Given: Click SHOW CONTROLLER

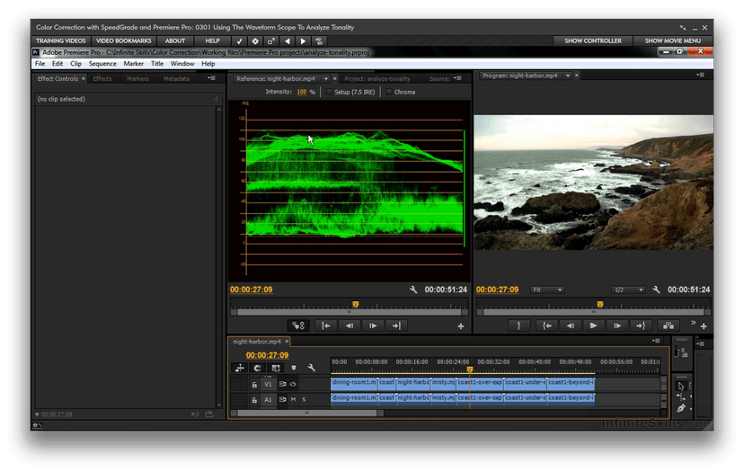Looking at the screenshot, I should pyautogui.click(x=593, y=40).
